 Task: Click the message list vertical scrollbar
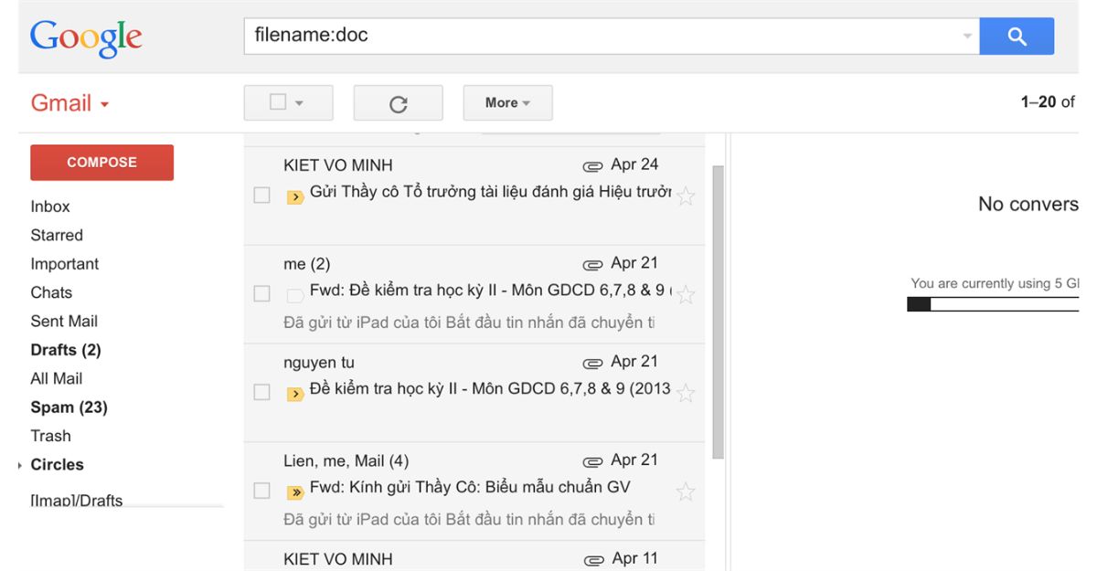point(718,311)
